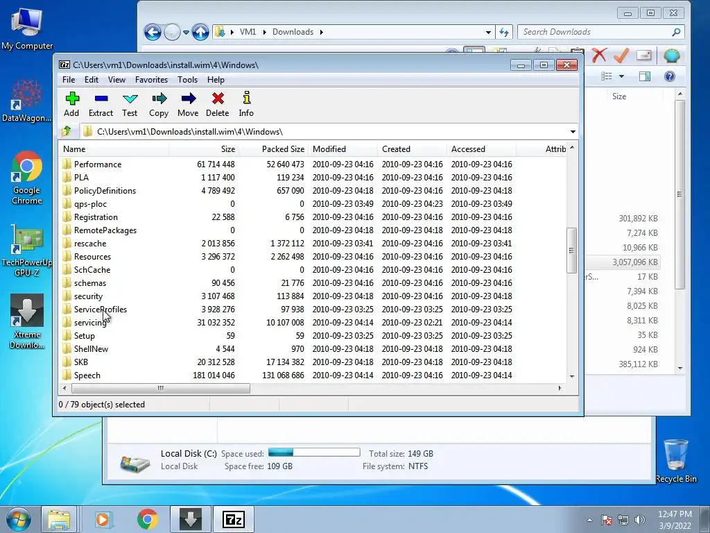Image resolution: width=710 pixels, height=533 pixels.
Task: Expand the 7-Zip address path dropdown
Action: (573, 132)
